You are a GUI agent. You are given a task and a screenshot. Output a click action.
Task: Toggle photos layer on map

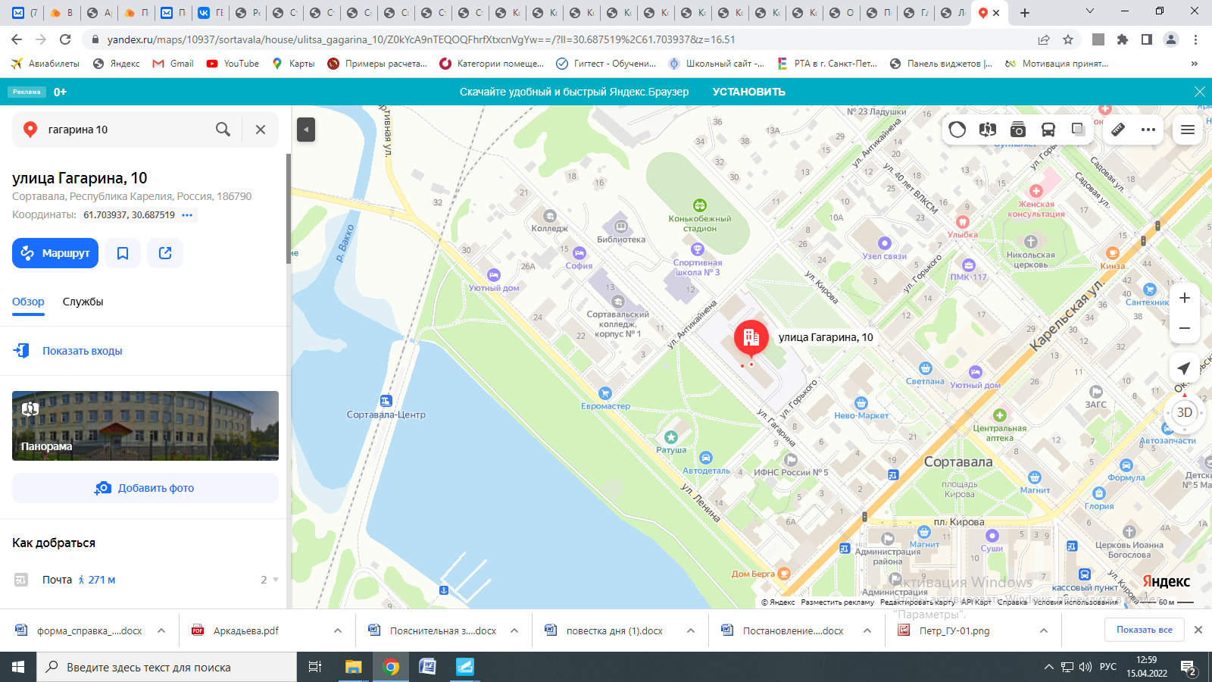pos(1018,130)
